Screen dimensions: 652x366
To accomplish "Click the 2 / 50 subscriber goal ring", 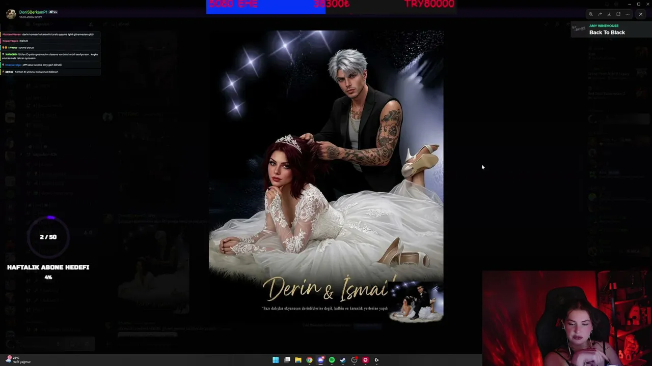I will coord(48,237).
